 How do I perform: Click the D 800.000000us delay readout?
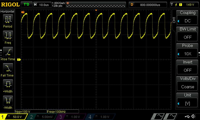click(148, 5)
